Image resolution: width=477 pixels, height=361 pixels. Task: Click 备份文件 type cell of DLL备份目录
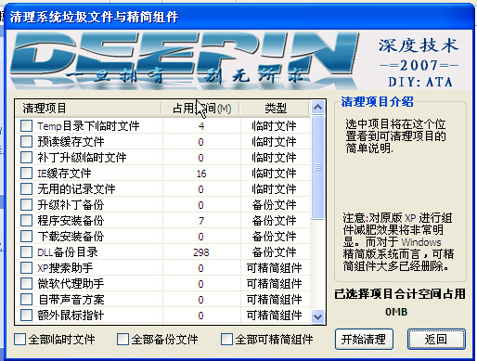[x=274, y=252]
